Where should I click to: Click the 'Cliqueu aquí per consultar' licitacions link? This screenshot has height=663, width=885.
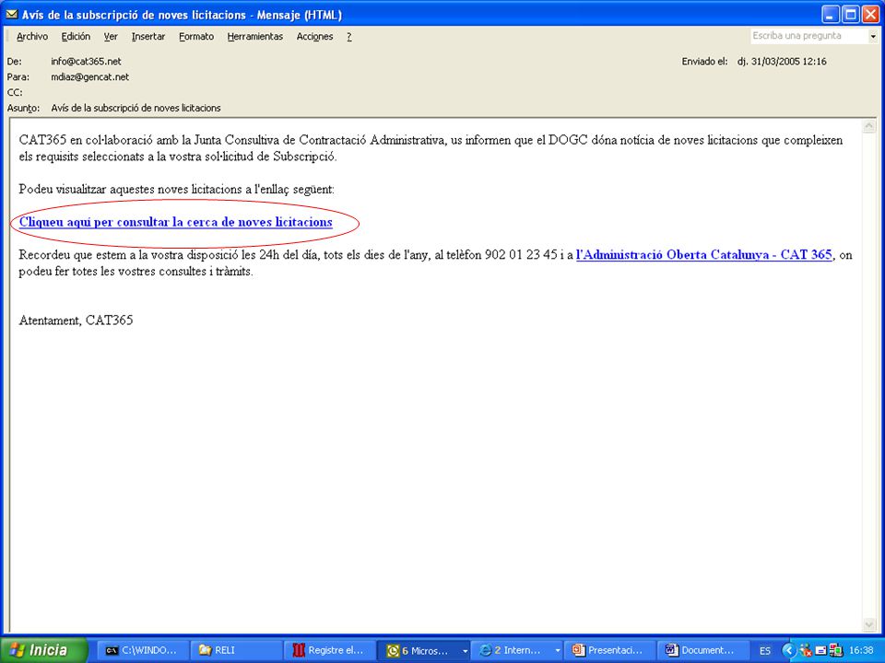click(x=175, y=222)
